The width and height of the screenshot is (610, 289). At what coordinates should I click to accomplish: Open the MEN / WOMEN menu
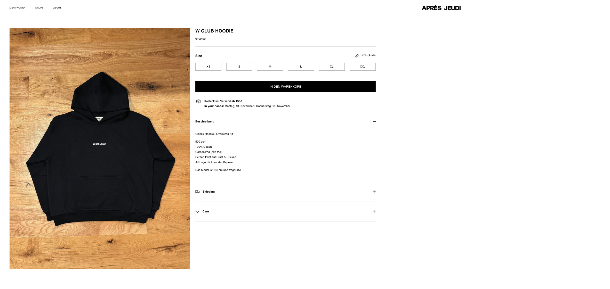[18, 8]
